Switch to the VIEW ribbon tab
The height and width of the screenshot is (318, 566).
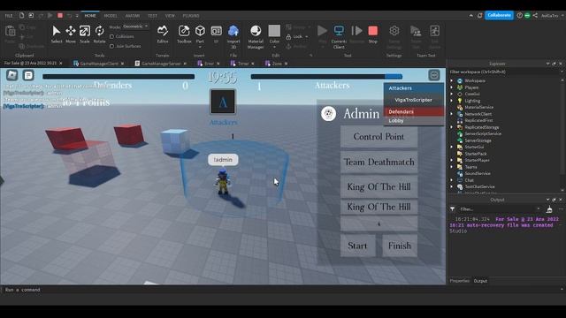(x=170, y=16)
